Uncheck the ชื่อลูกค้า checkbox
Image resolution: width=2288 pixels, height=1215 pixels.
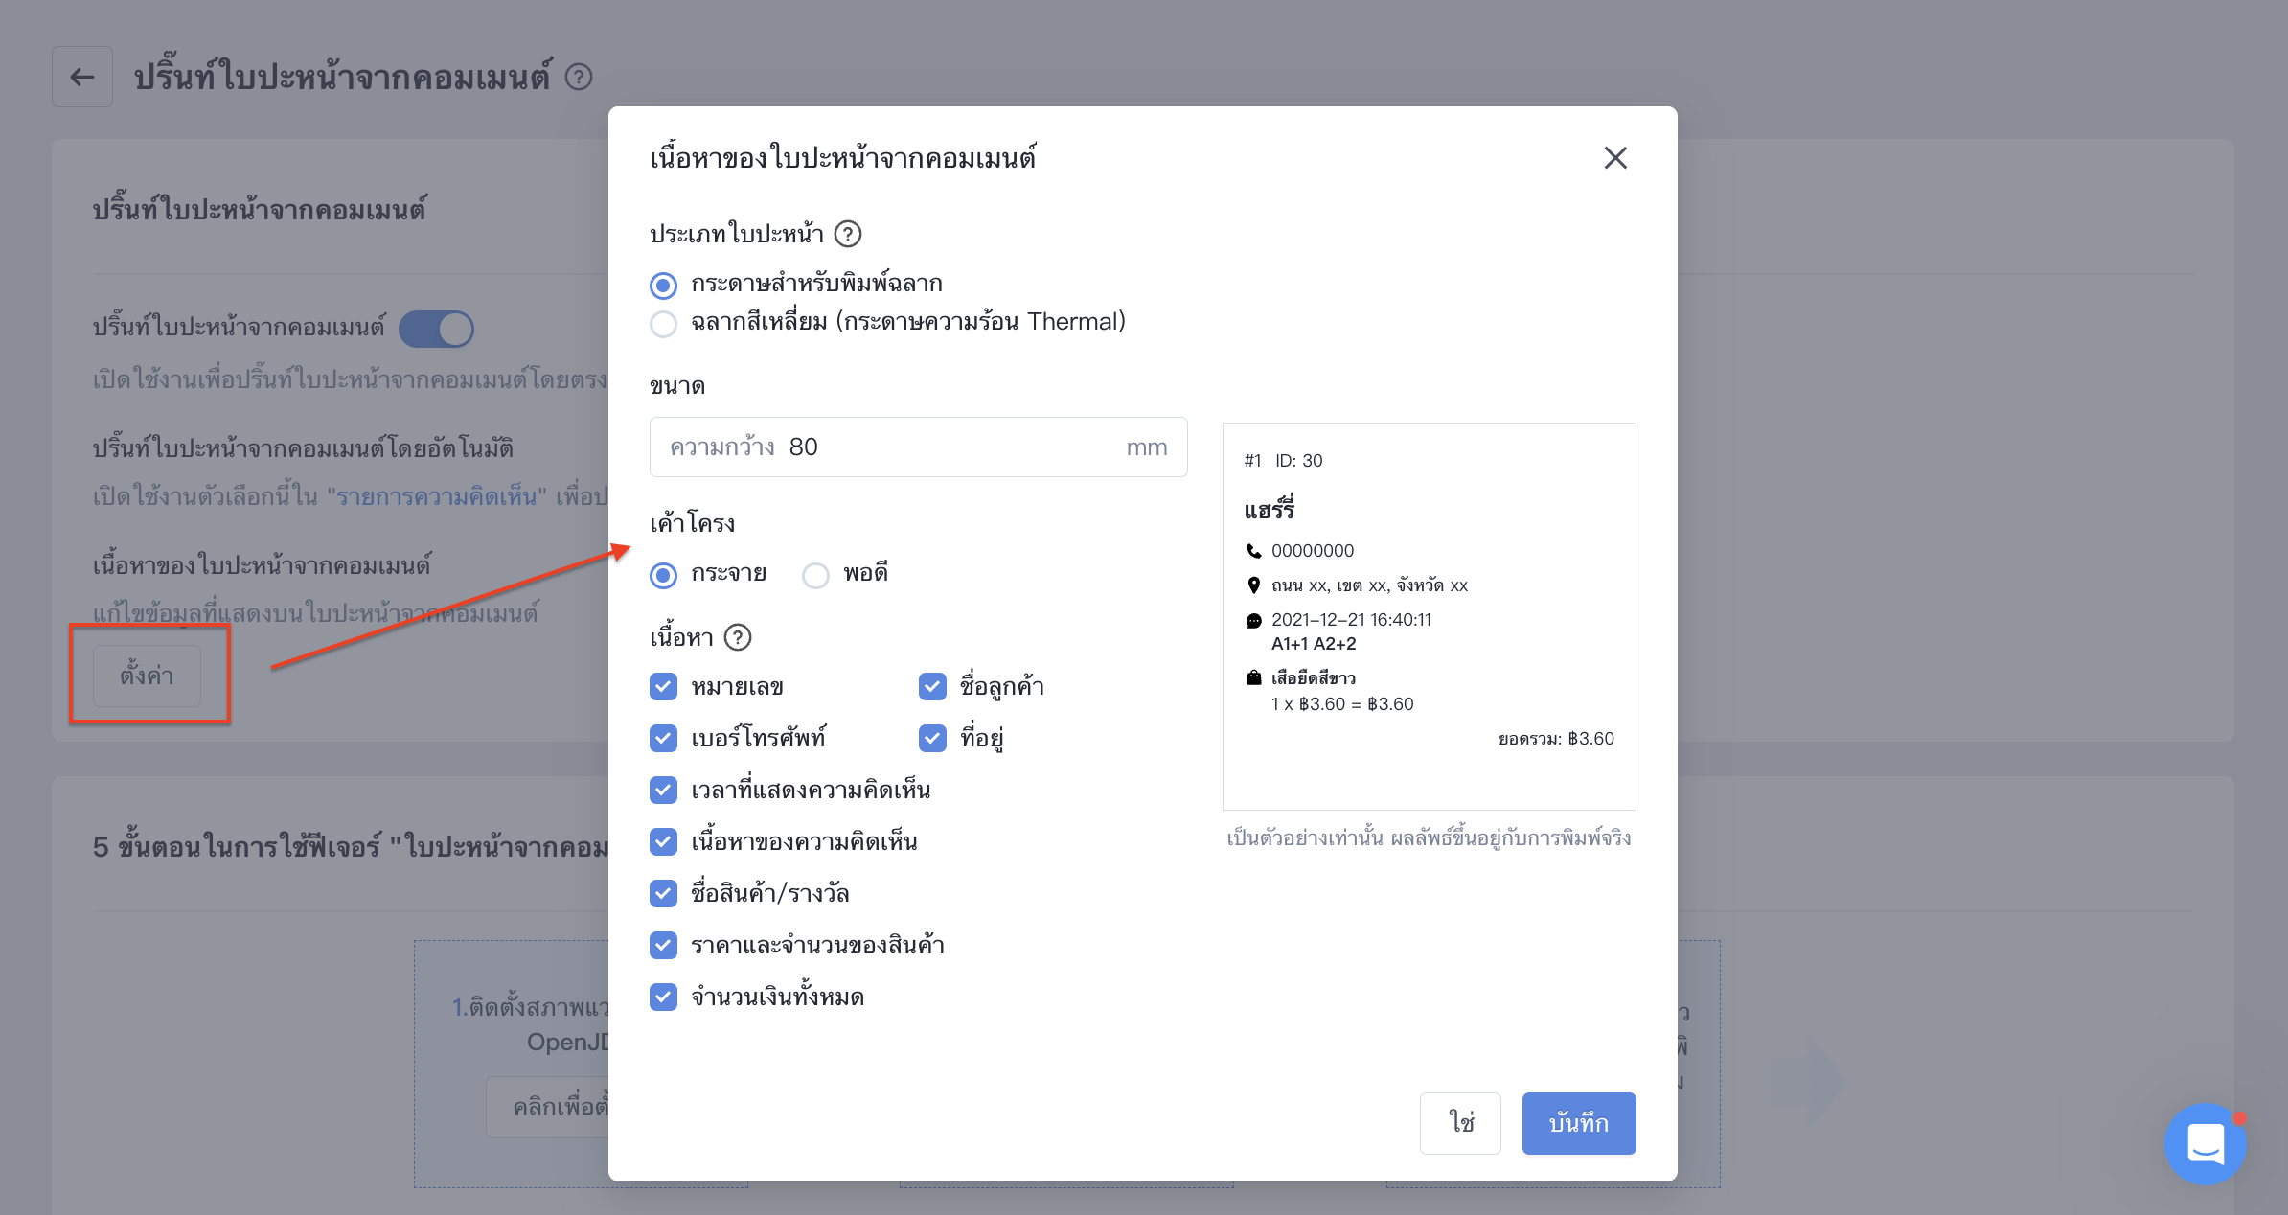(932, 686)
